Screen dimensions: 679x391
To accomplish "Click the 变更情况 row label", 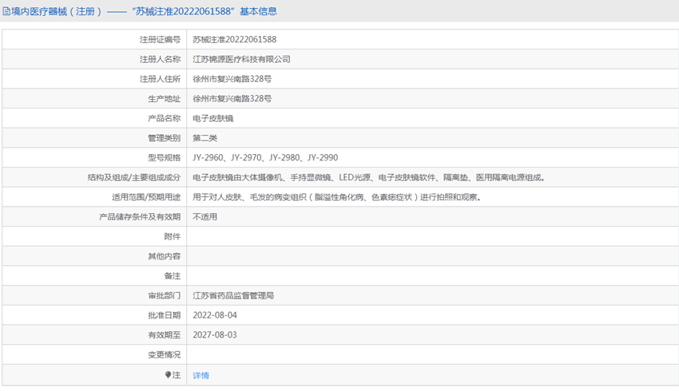I will pyautogui.click(x=164, y=354).
